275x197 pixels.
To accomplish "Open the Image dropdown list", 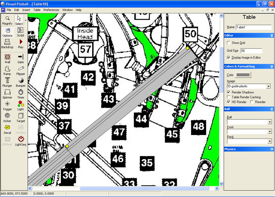I will click(x=268, y=86).
